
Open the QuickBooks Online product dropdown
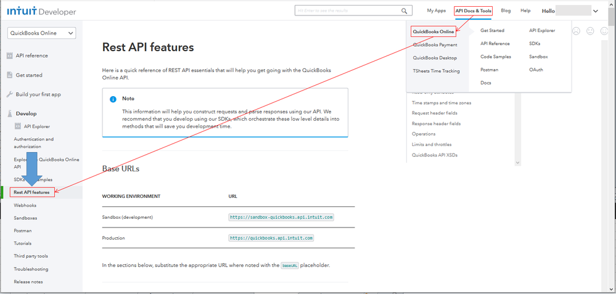click(x=42, y=33)
